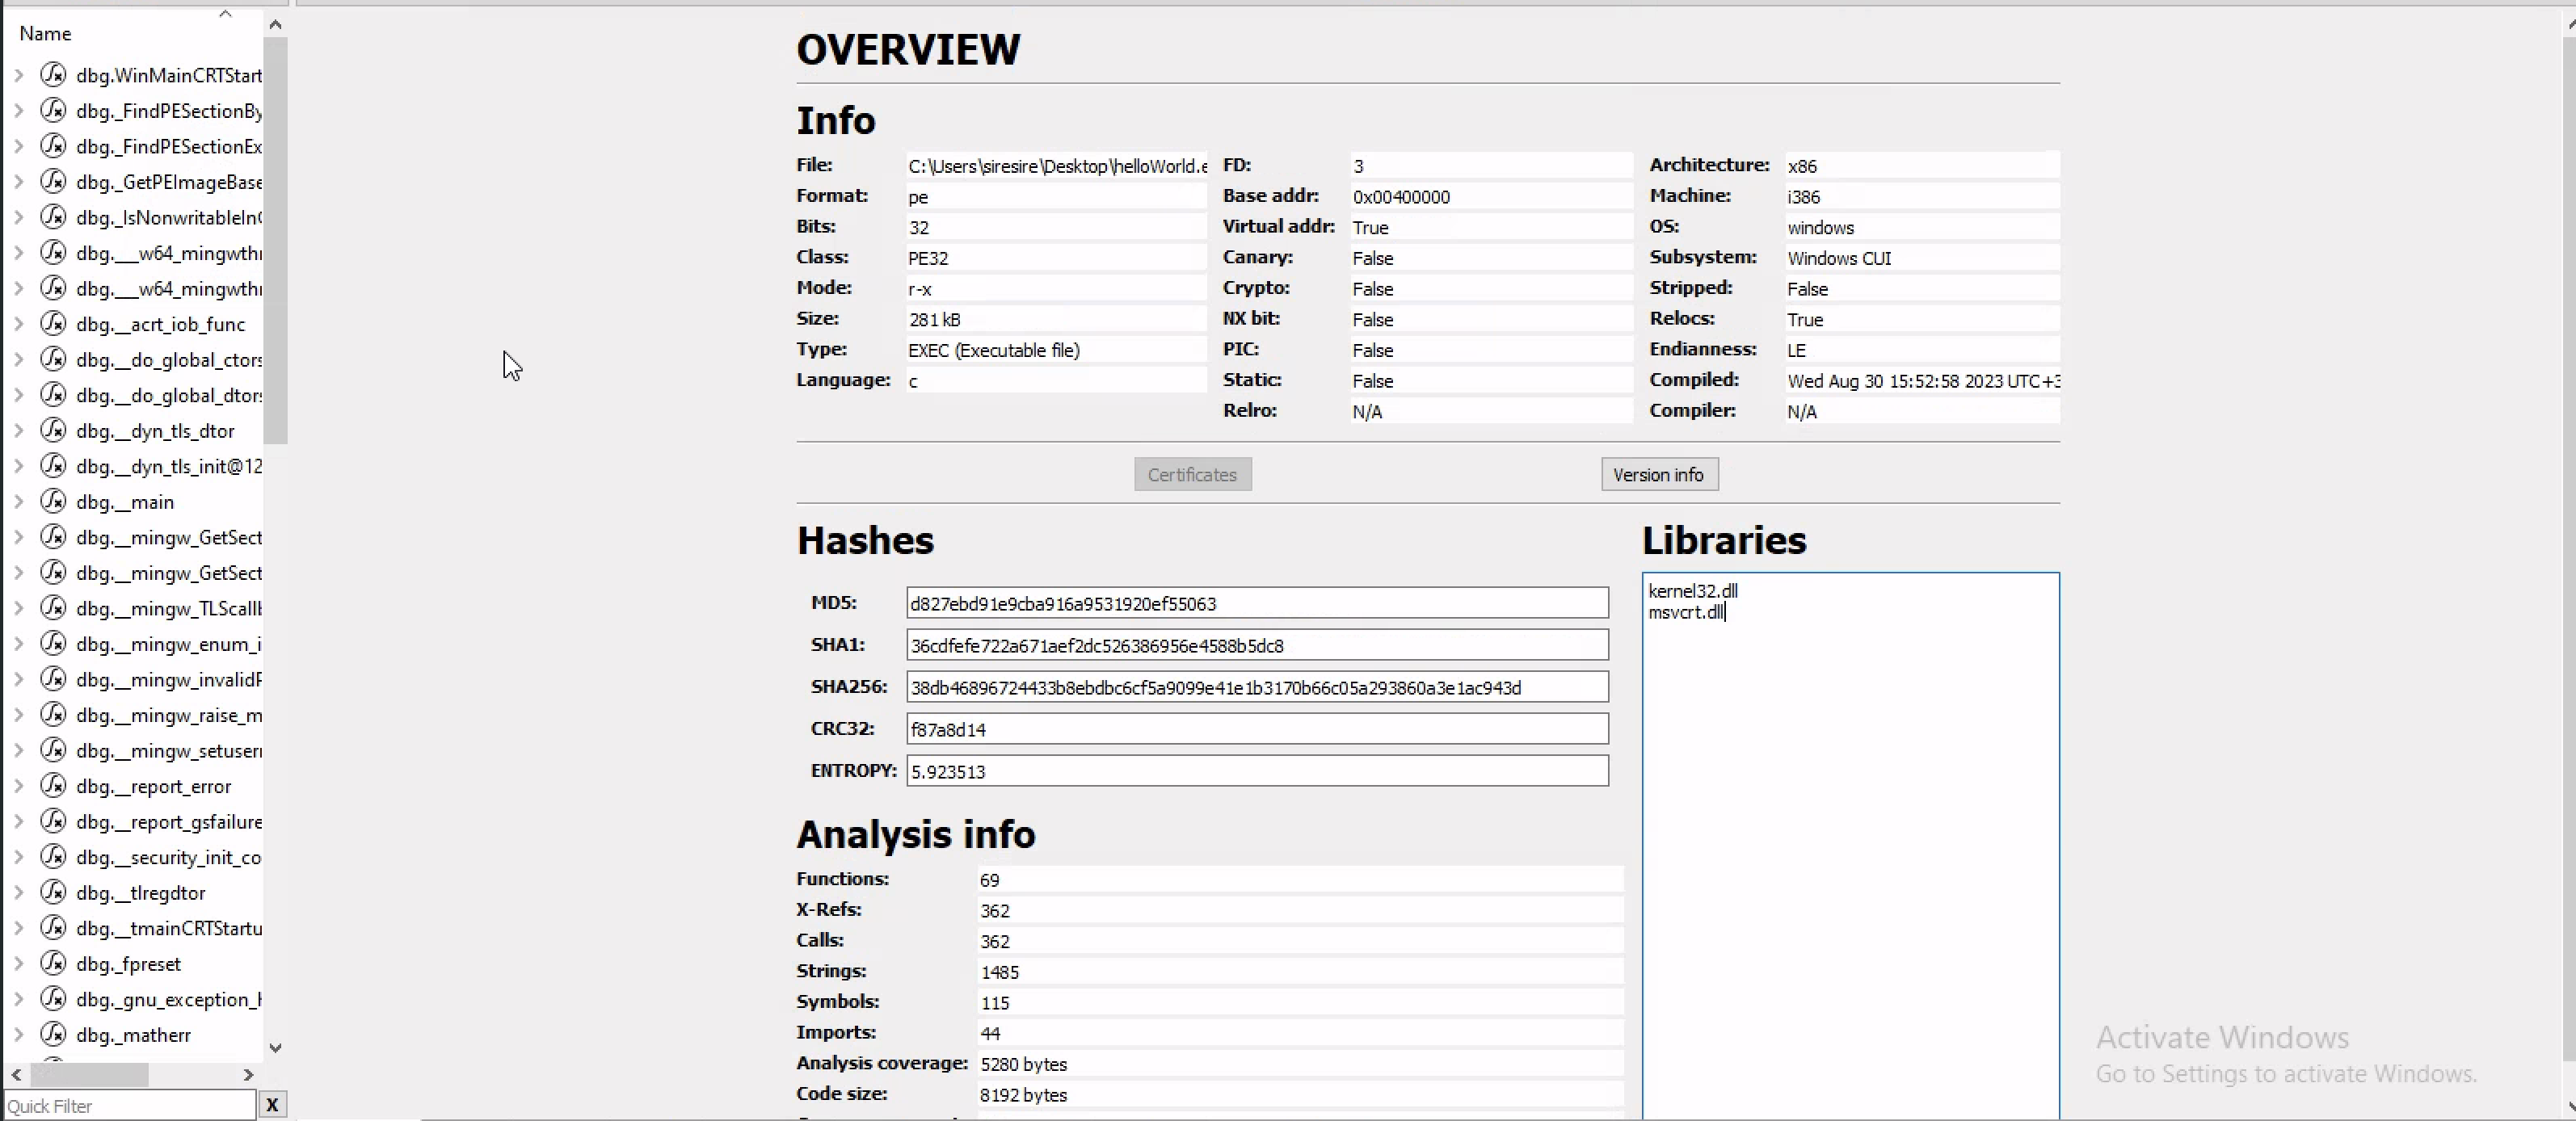Click function icon beside dbg.__main
Image resolution: width=2576 pixels, height=1121 pixels.
[x=53, y=502]
